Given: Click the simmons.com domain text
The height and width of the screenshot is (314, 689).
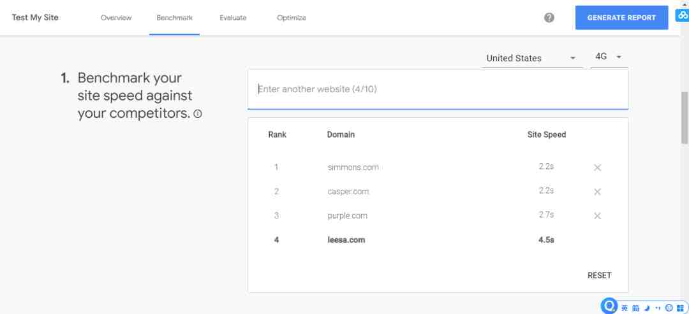Looking at the screenshot, I should click(x=353, y=168).
